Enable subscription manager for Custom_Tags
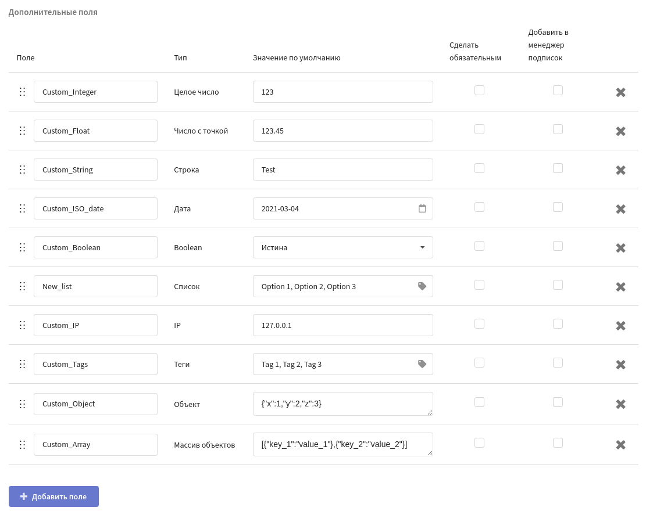 558,362
